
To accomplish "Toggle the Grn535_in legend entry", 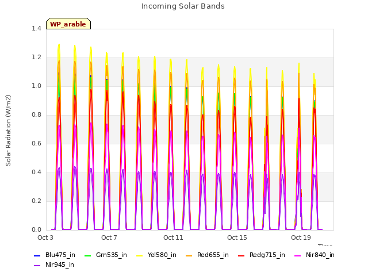I will (106, 255).
